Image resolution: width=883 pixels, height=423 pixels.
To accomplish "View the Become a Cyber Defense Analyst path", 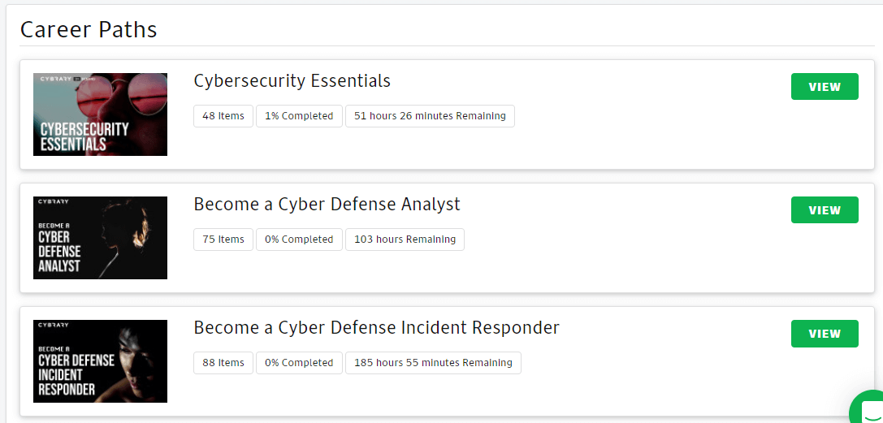I will [825, 209].
